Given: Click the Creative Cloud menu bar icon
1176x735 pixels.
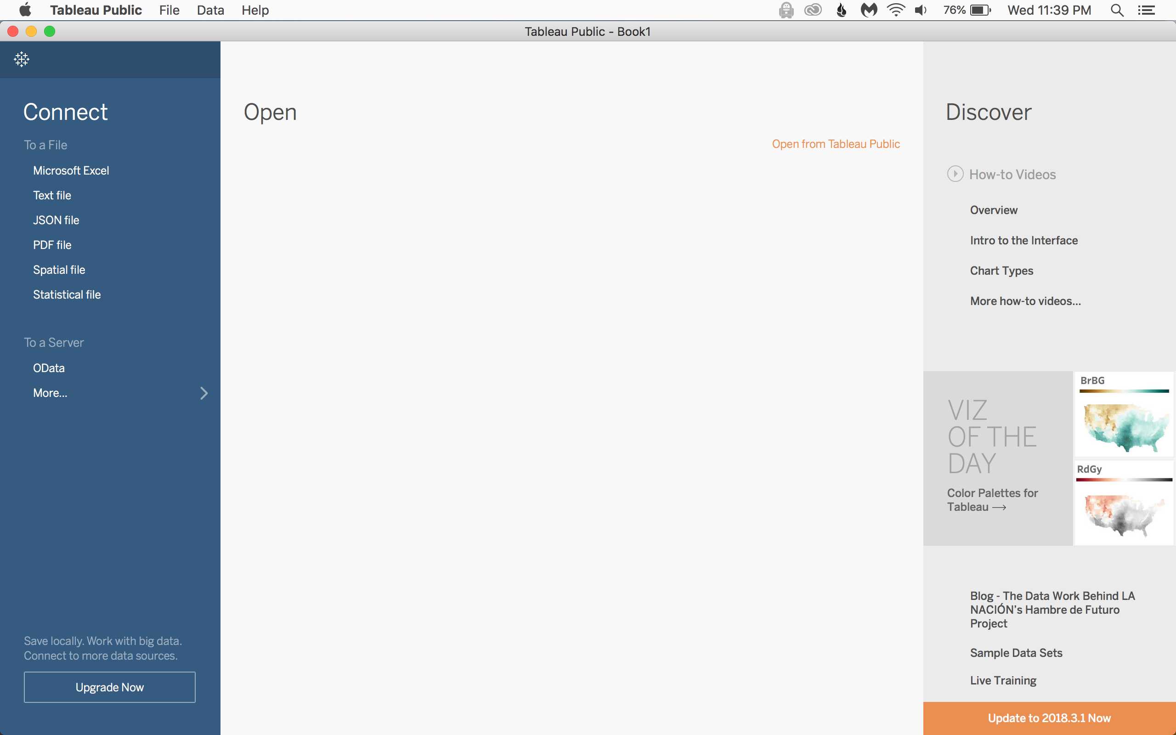Looking at the screenshot, I should 813,10.
